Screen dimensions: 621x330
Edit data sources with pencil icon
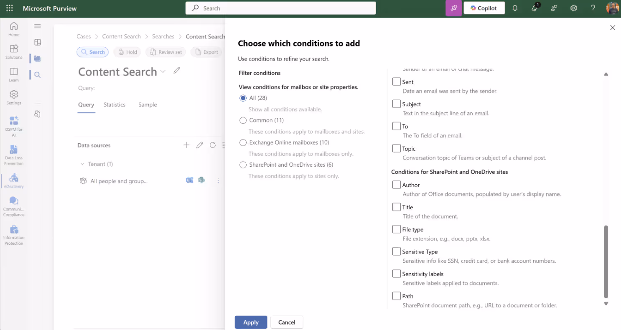(200, 145)
